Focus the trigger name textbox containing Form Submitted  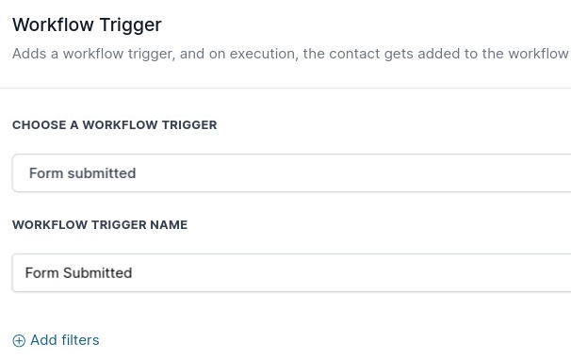291,272
